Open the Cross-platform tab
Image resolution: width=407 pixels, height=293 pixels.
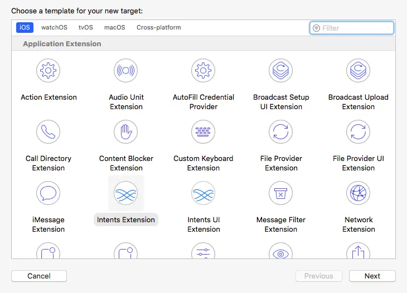[159, 27]
